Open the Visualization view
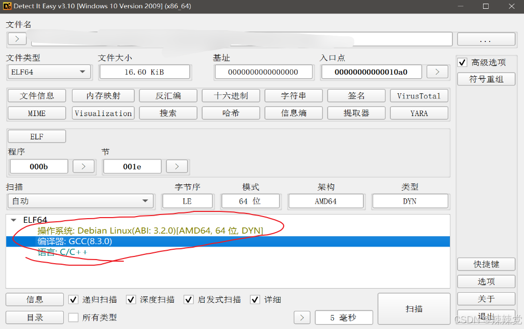Image resolution: width=524 pixels, height=329 pixels. click(103, 113)
